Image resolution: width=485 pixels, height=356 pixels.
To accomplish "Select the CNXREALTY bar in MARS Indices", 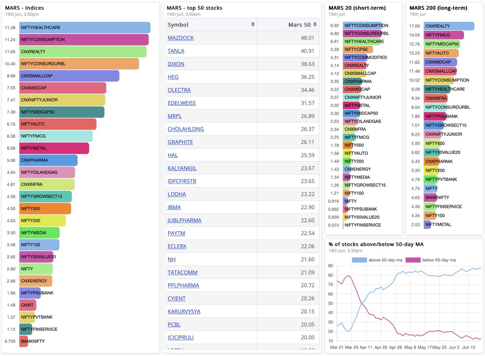I will (83, 52).
